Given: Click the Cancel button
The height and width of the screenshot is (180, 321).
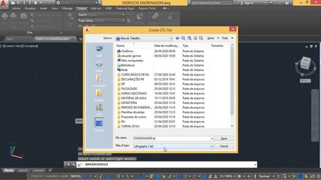Looking at the screenshot, I should (x=224, y=146).
